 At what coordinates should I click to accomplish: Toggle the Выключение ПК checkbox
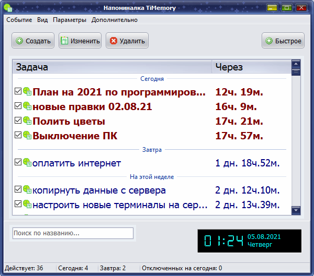click(x=18, y=135)
